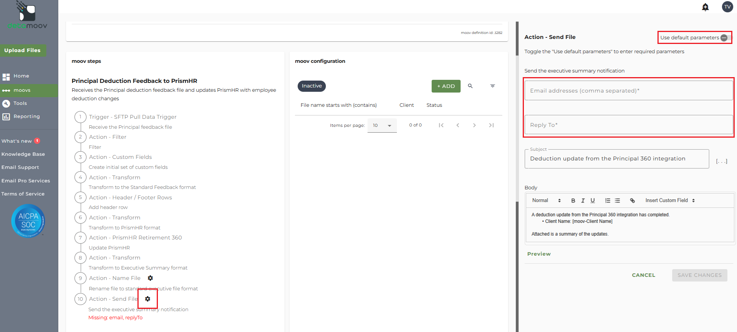The width and height of the screenshot is (737, 332).
Task: Insert custom field into the subject
Action: tap(722, 161)
